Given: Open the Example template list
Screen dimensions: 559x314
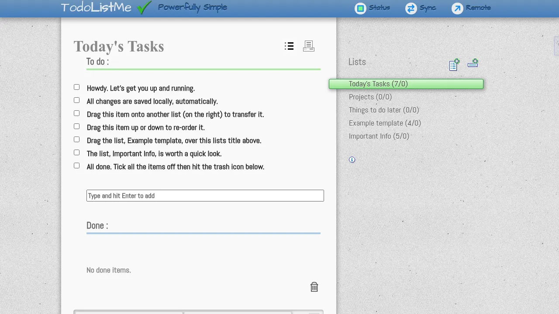Looking at the screenshot, I should point(385,123).
